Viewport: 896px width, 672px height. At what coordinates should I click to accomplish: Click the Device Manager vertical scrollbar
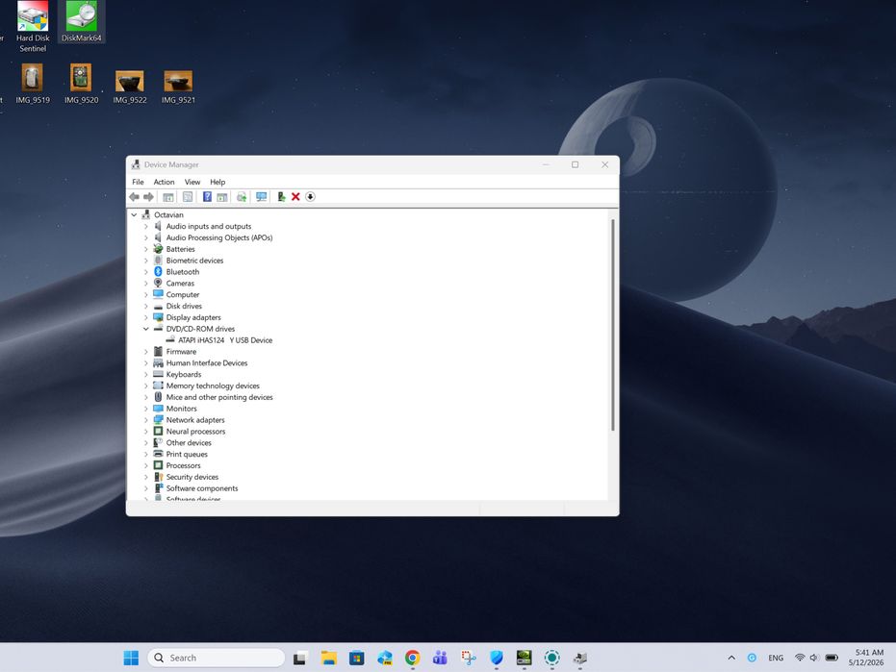click(x=612, y=324)
